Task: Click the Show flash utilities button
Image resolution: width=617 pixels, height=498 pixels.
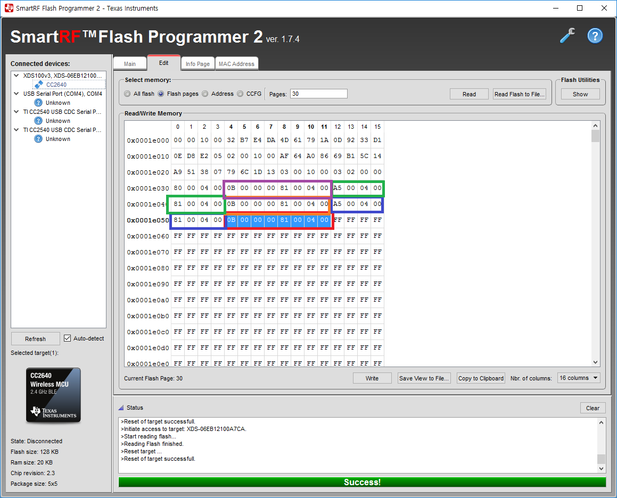Action: 580,94
